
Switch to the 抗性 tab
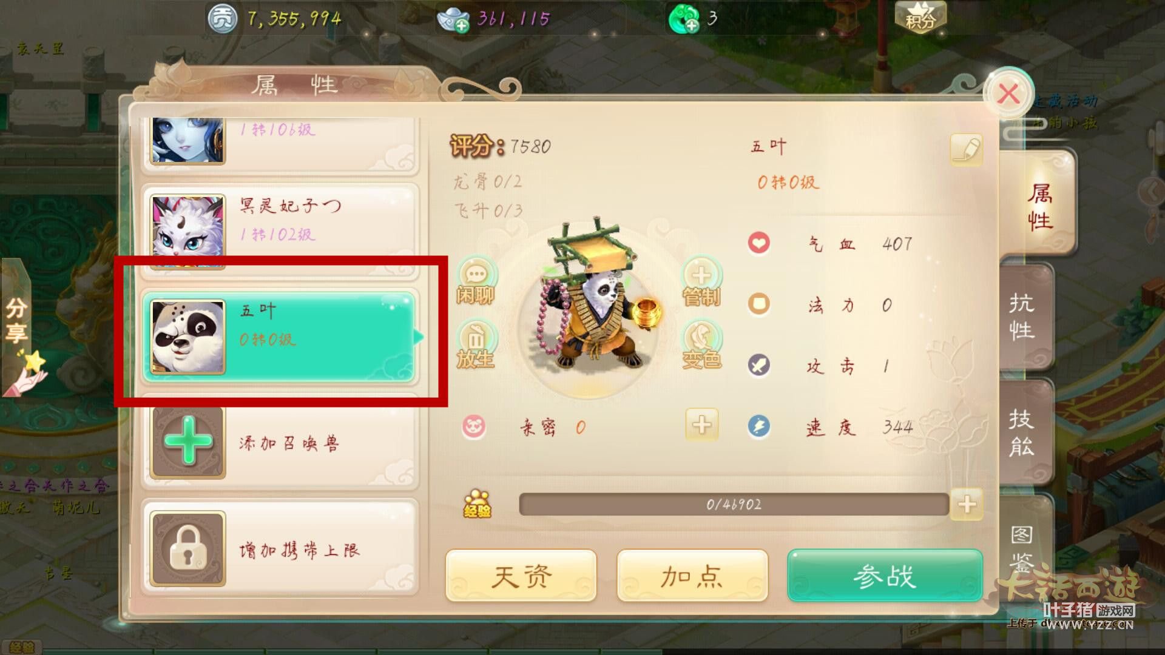click(1023, 317)
